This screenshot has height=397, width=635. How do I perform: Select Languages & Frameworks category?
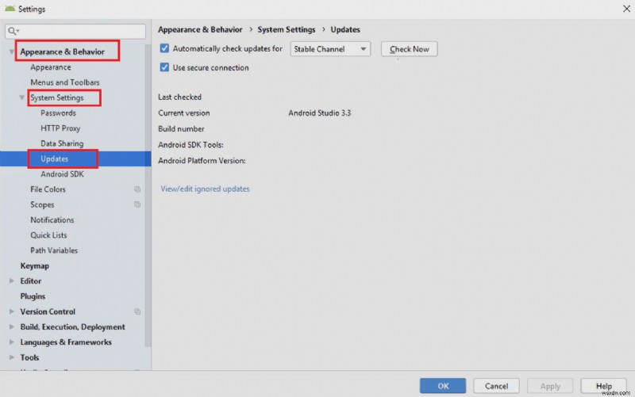click(x=66, y=342)
